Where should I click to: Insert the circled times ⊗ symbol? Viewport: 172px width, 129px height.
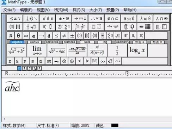coord(64,61)
